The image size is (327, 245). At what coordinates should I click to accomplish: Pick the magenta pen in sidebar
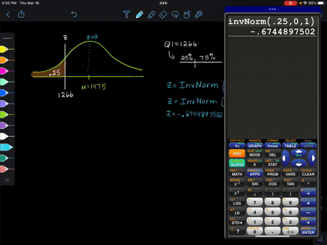pyautogui.click(x=7, y=71)
